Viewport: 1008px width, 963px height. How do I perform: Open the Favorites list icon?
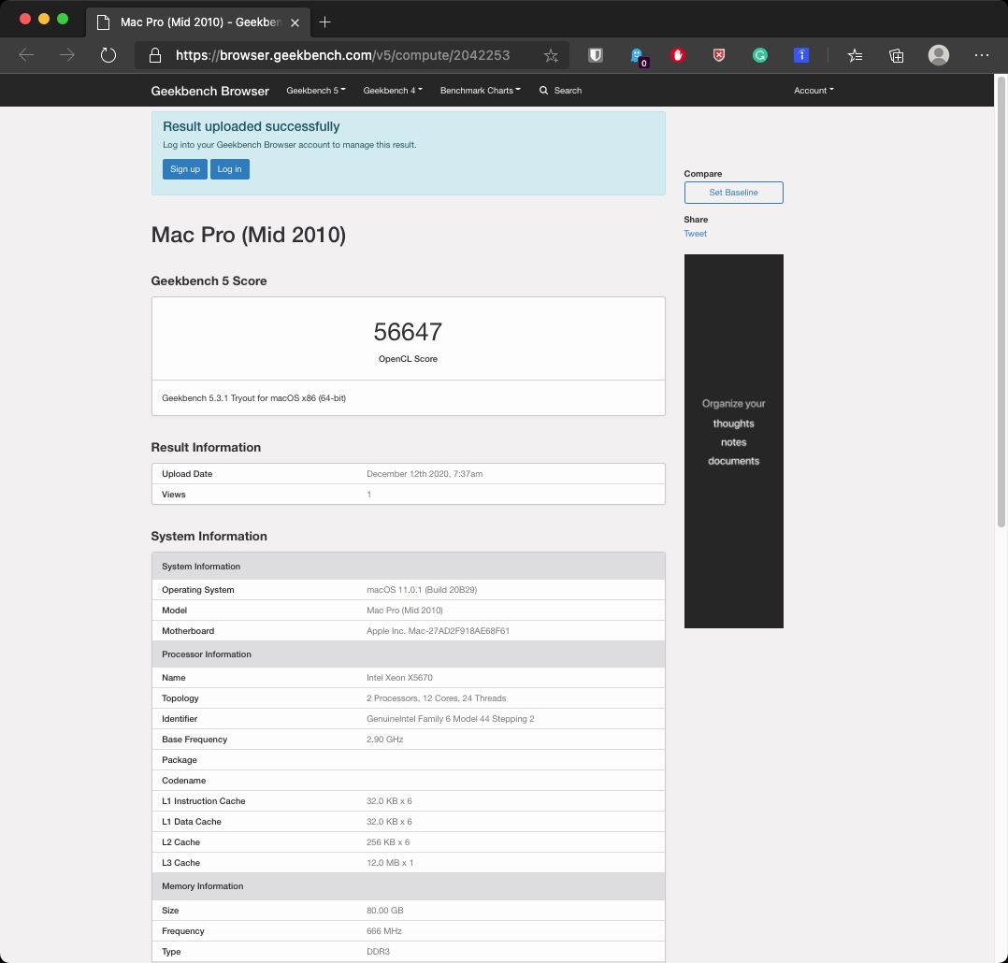click(x=855, y=56)
